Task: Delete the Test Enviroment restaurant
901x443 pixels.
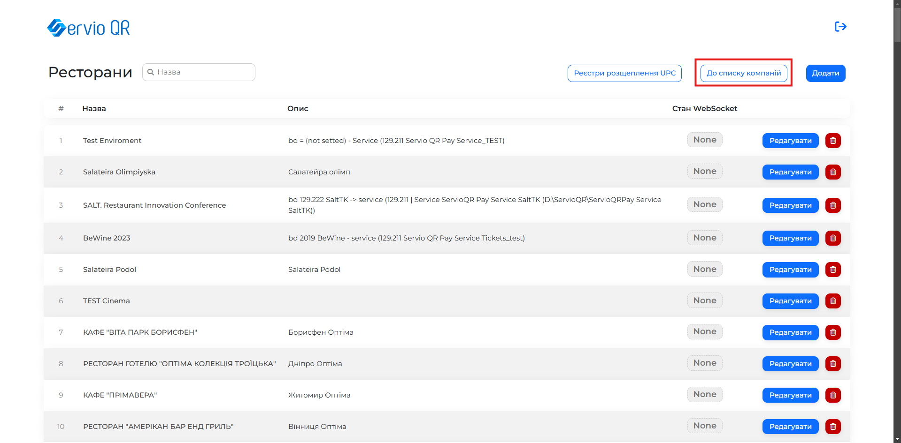Action: click(x=832, y=141)
